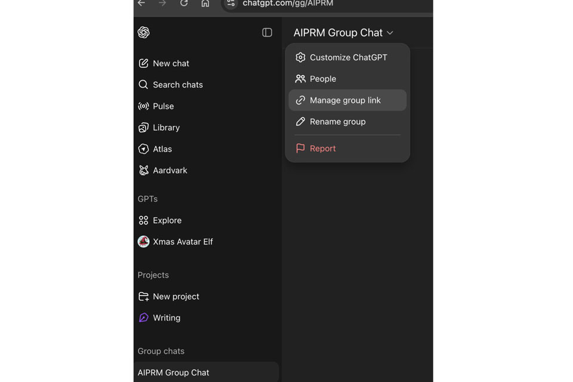This screenshot has height=382, width=573.
Task: Open Atlas from the sidebar
Action: pos(162,149)
